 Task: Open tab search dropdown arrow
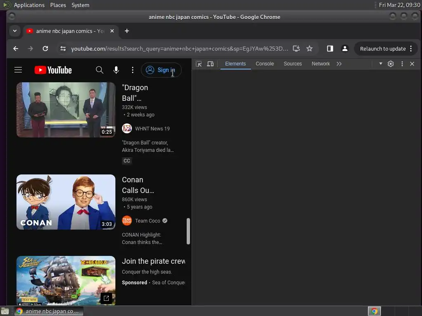(15, 31)
